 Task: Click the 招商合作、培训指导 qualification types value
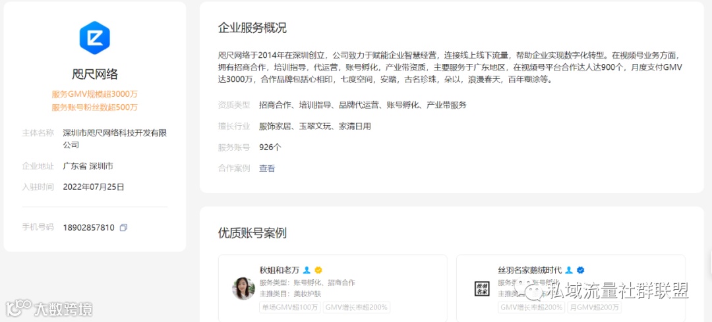coord(363,105)
